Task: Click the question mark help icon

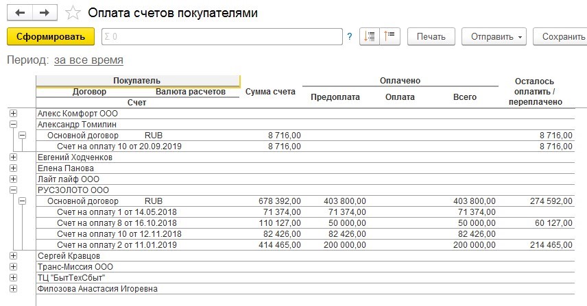Action: (x=350, y=37)
